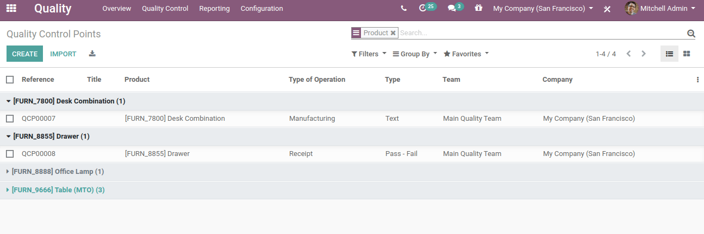Image resolution: width=704 pixels, height=234 pixels.
Task: Open record QCP00007
Action: click(x=39, y=119)
